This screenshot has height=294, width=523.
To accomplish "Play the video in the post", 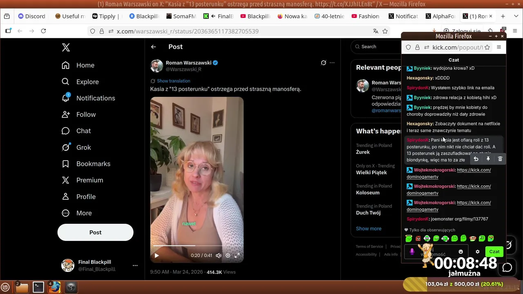I will pos(156,256).
